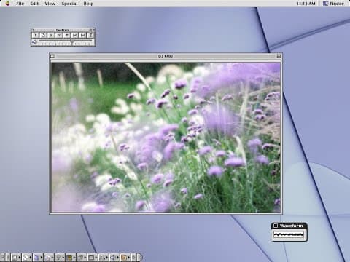
Task: Click the blue folder Control Strip module
Action: tap(36, 257)
